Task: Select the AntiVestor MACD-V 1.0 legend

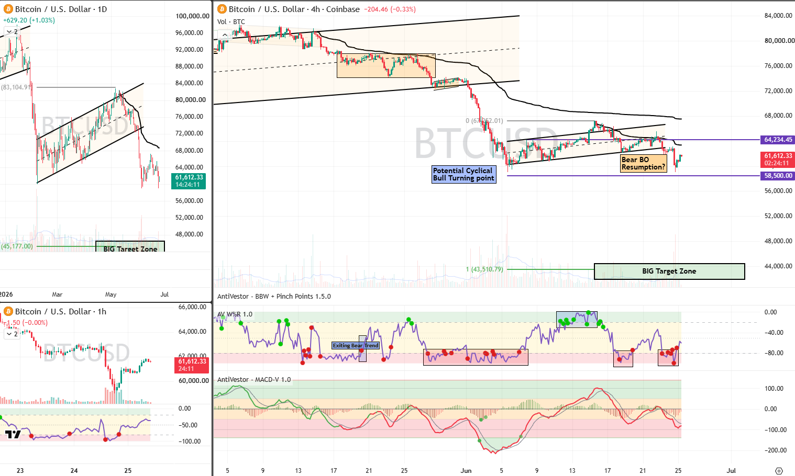Action: 254,380
